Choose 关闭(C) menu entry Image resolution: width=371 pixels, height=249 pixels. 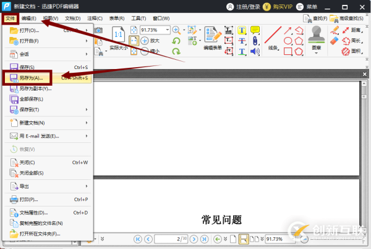click(48, 163)
